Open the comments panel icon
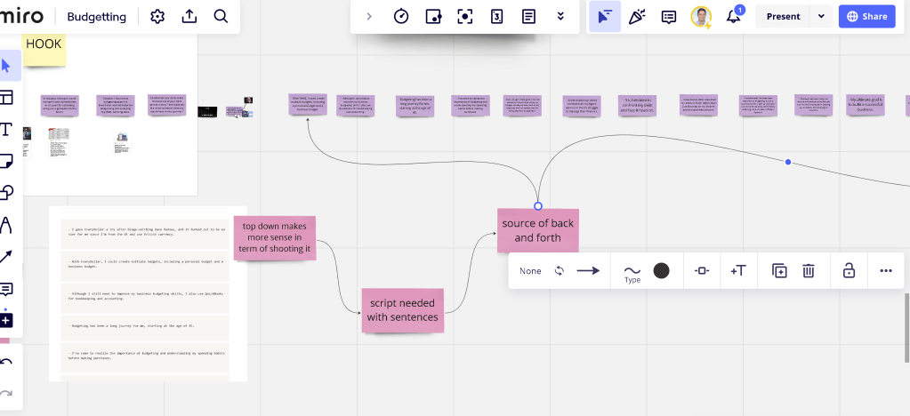This screenshot has width=910, height=416. pyautogui.click(x=669, y=16)
